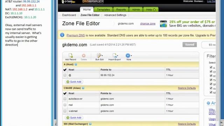Viewport: 224px width, 126px height.
Task: Uncheck the second Filter checkbox (CNAME)
Action: click(211, 71)
